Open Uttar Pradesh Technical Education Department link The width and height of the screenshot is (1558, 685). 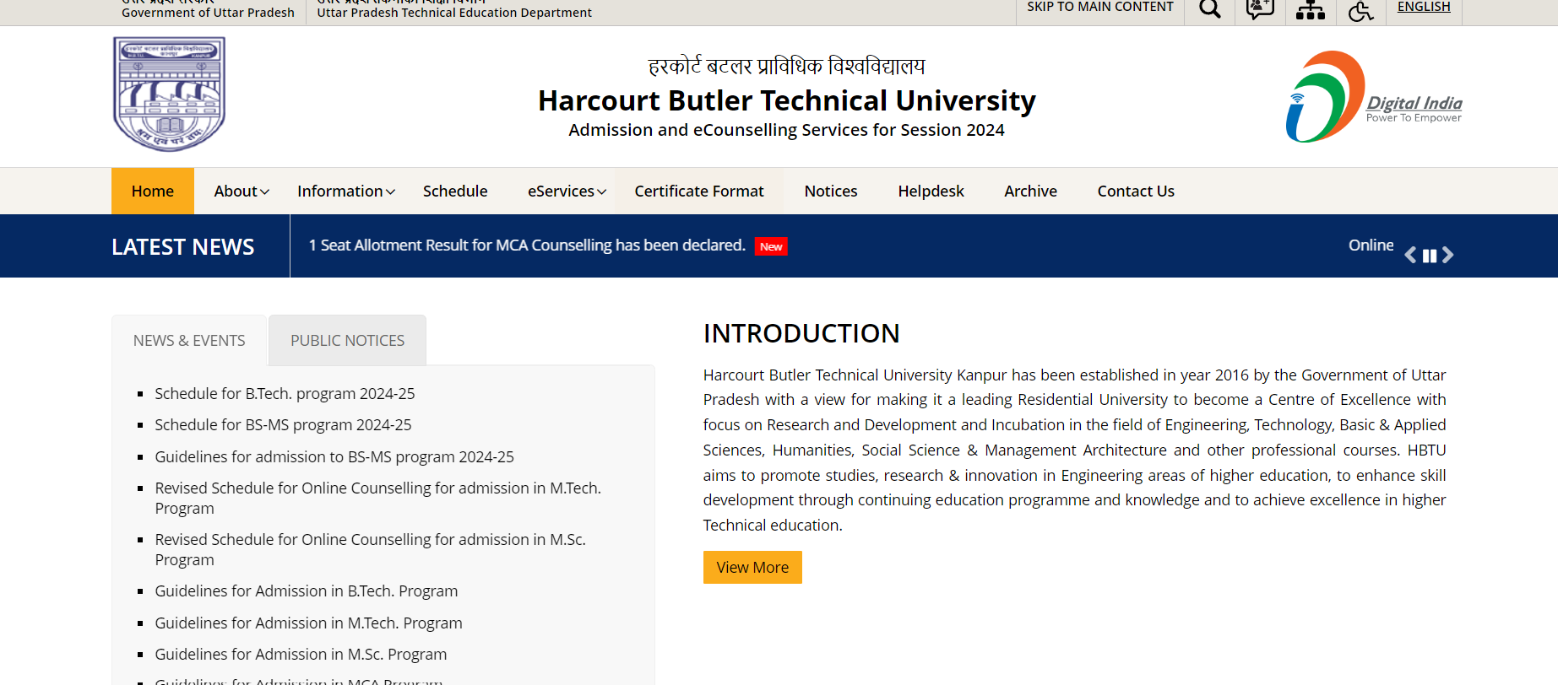454,12
